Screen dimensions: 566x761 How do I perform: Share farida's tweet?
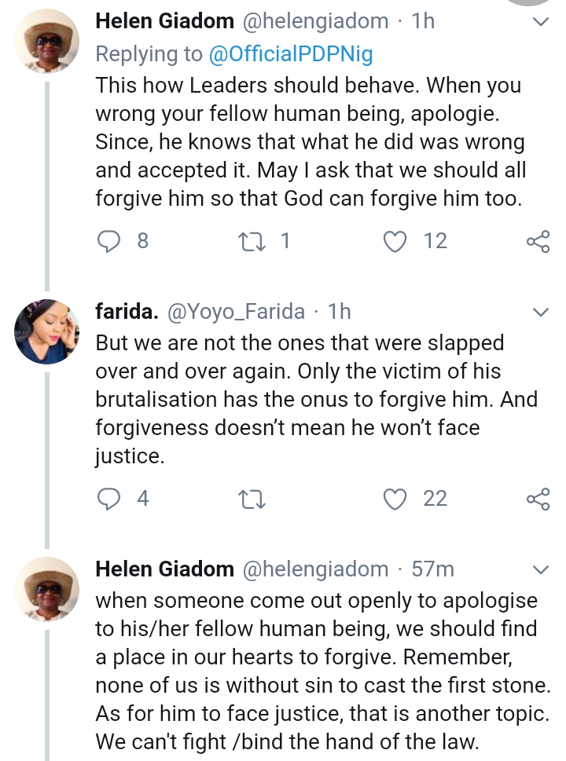(538, 498)
